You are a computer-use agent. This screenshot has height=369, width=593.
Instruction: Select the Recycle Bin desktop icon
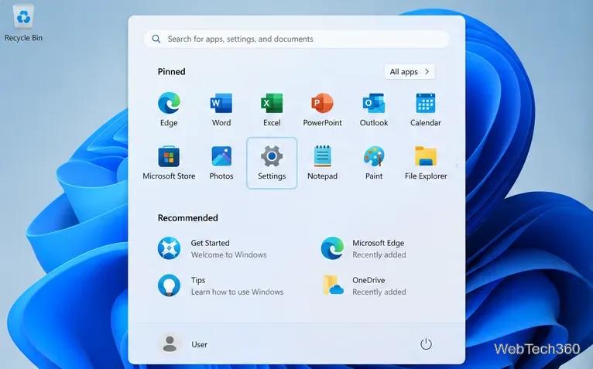pos(23,23)
